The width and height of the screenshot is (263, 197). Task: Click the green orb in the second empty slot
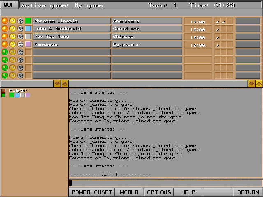click(5, 60)
